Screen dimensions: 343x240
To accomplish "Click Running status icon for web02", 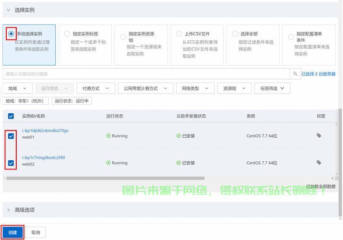I will click(108, 163).
